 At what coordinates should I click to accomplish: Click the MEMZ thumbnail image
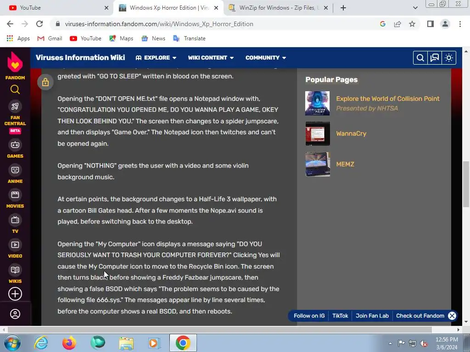(x=318, y=164)
